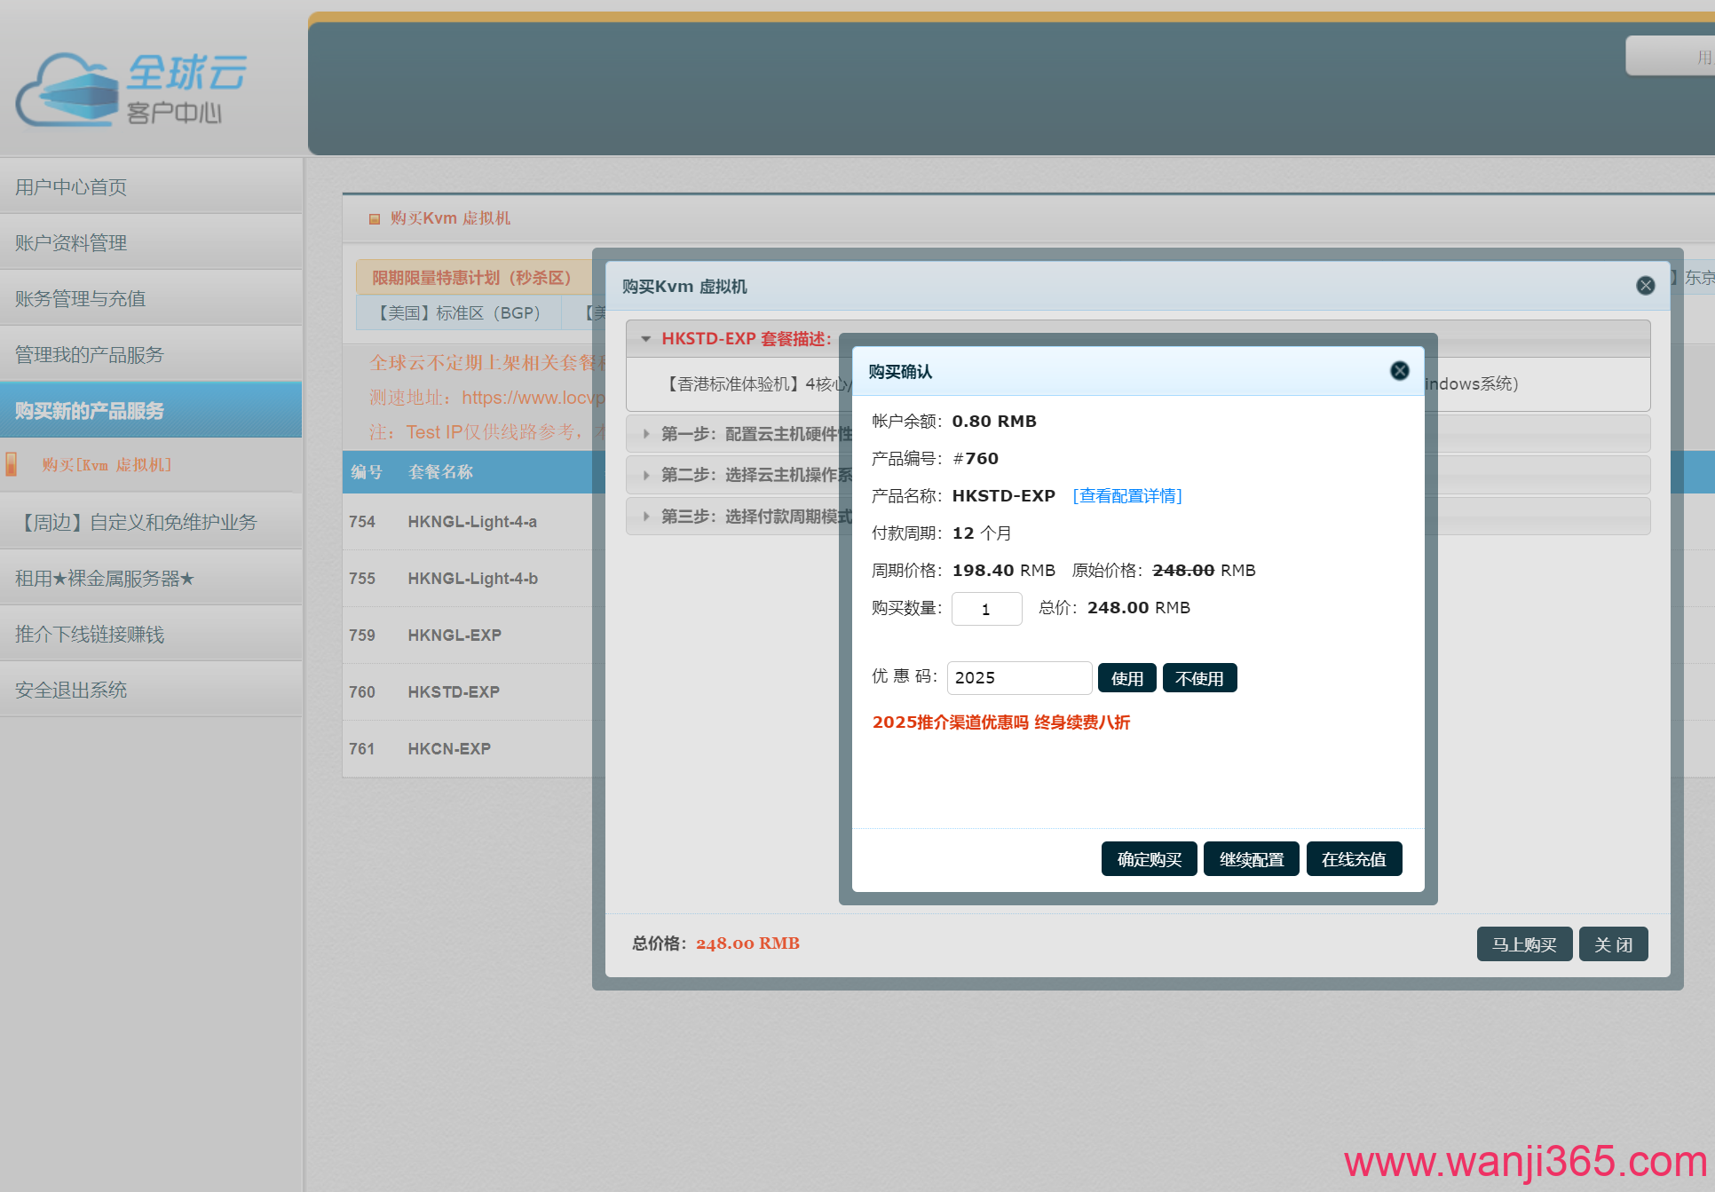Click 在线充值 button

coord(1354,859)
